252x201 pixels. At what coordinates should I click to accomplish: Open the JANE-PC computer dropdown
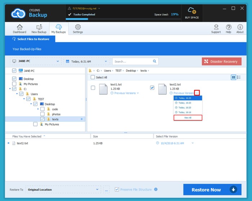[x=35, y=61]
